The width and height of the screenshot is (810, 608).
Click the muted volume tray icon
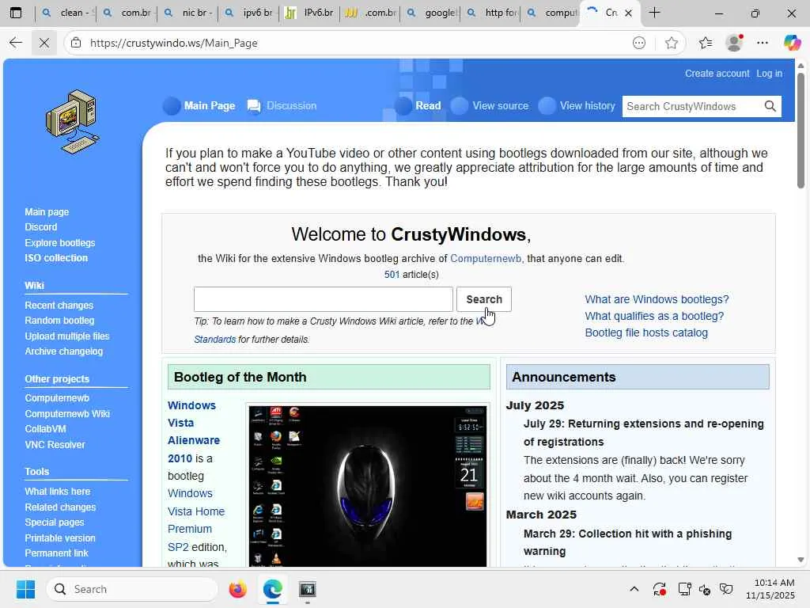705,589
